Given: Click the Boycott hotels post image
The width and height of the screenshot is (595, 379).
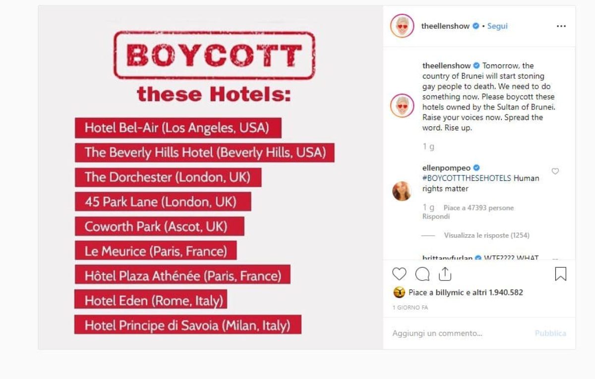Looking at the screenshot, I should coord(210,177).
